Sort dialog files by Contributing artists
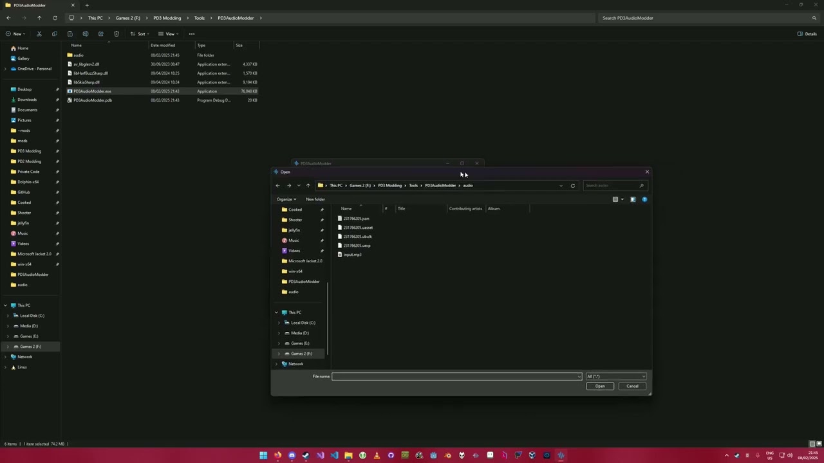The image size is (824, 463). [465, 208]
